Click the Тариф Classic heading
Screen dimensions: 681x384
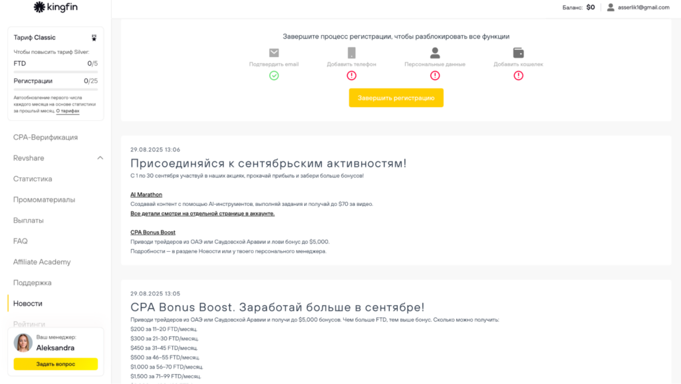35,38
